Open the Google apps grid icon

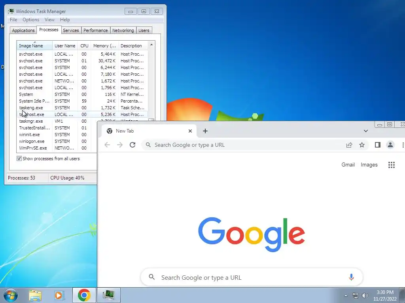392,165
